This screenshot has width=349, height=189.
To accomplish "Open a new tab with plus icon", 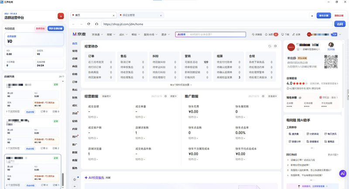I will [x=312, y=16].
